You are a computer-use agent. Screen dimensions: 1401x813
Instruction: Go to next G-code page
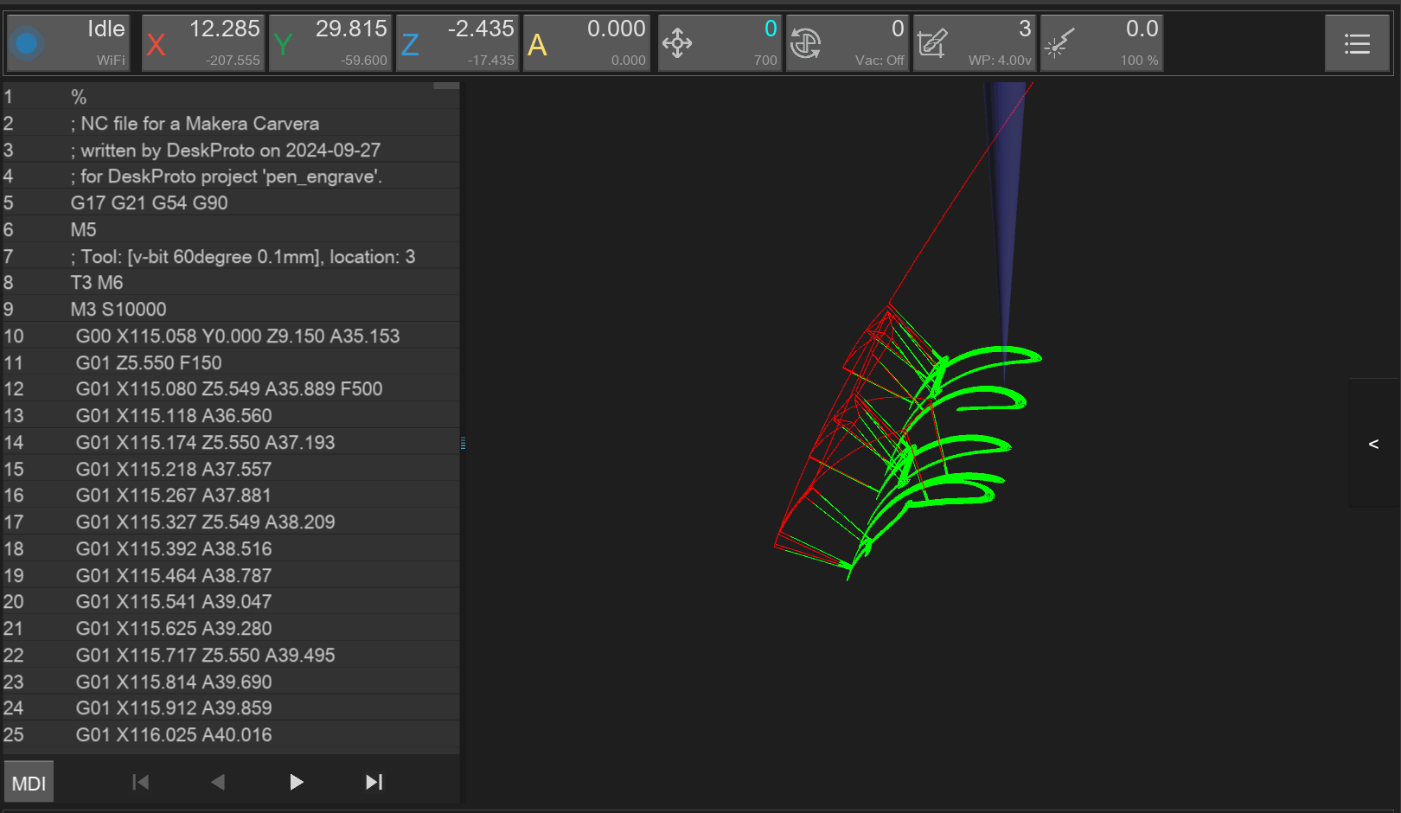pyautogui.click(x=296, y=782)
